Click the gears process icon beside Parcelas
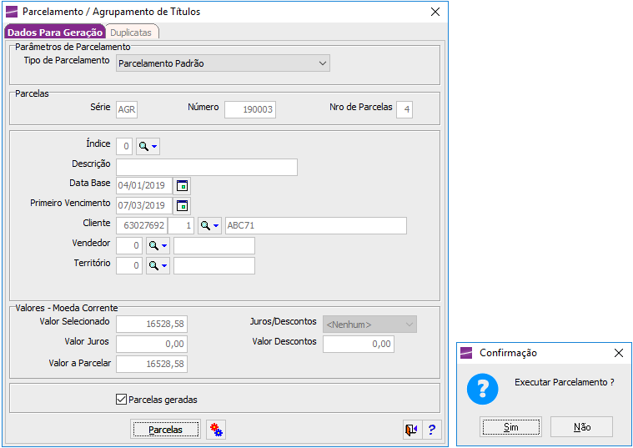The image size is (633, 448). 216,430
